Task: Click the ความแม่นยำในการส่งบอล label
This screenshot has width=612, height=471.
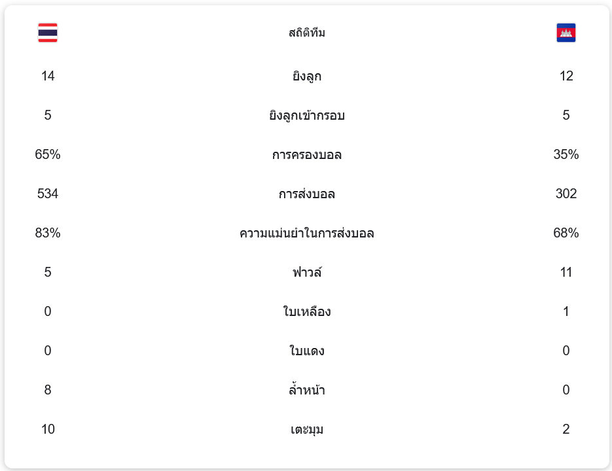Action: tap(306, 234)
